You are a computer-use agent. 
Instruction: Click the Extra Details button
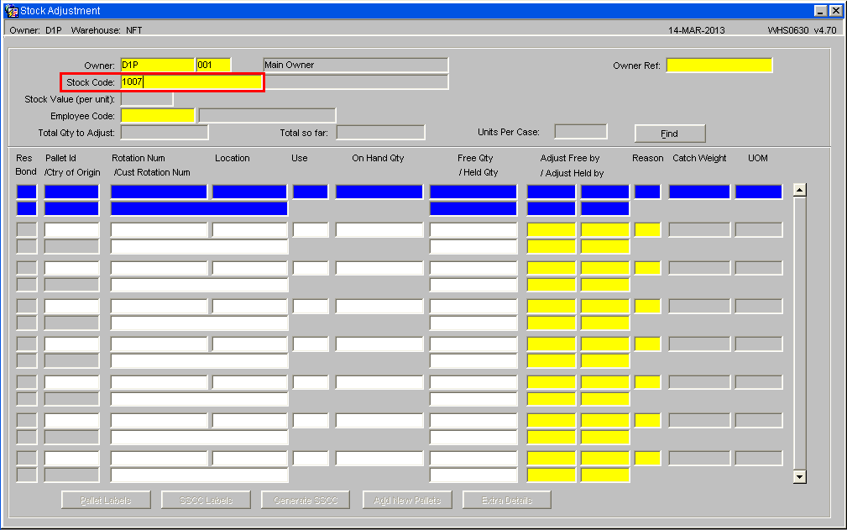tap(507, 500)
